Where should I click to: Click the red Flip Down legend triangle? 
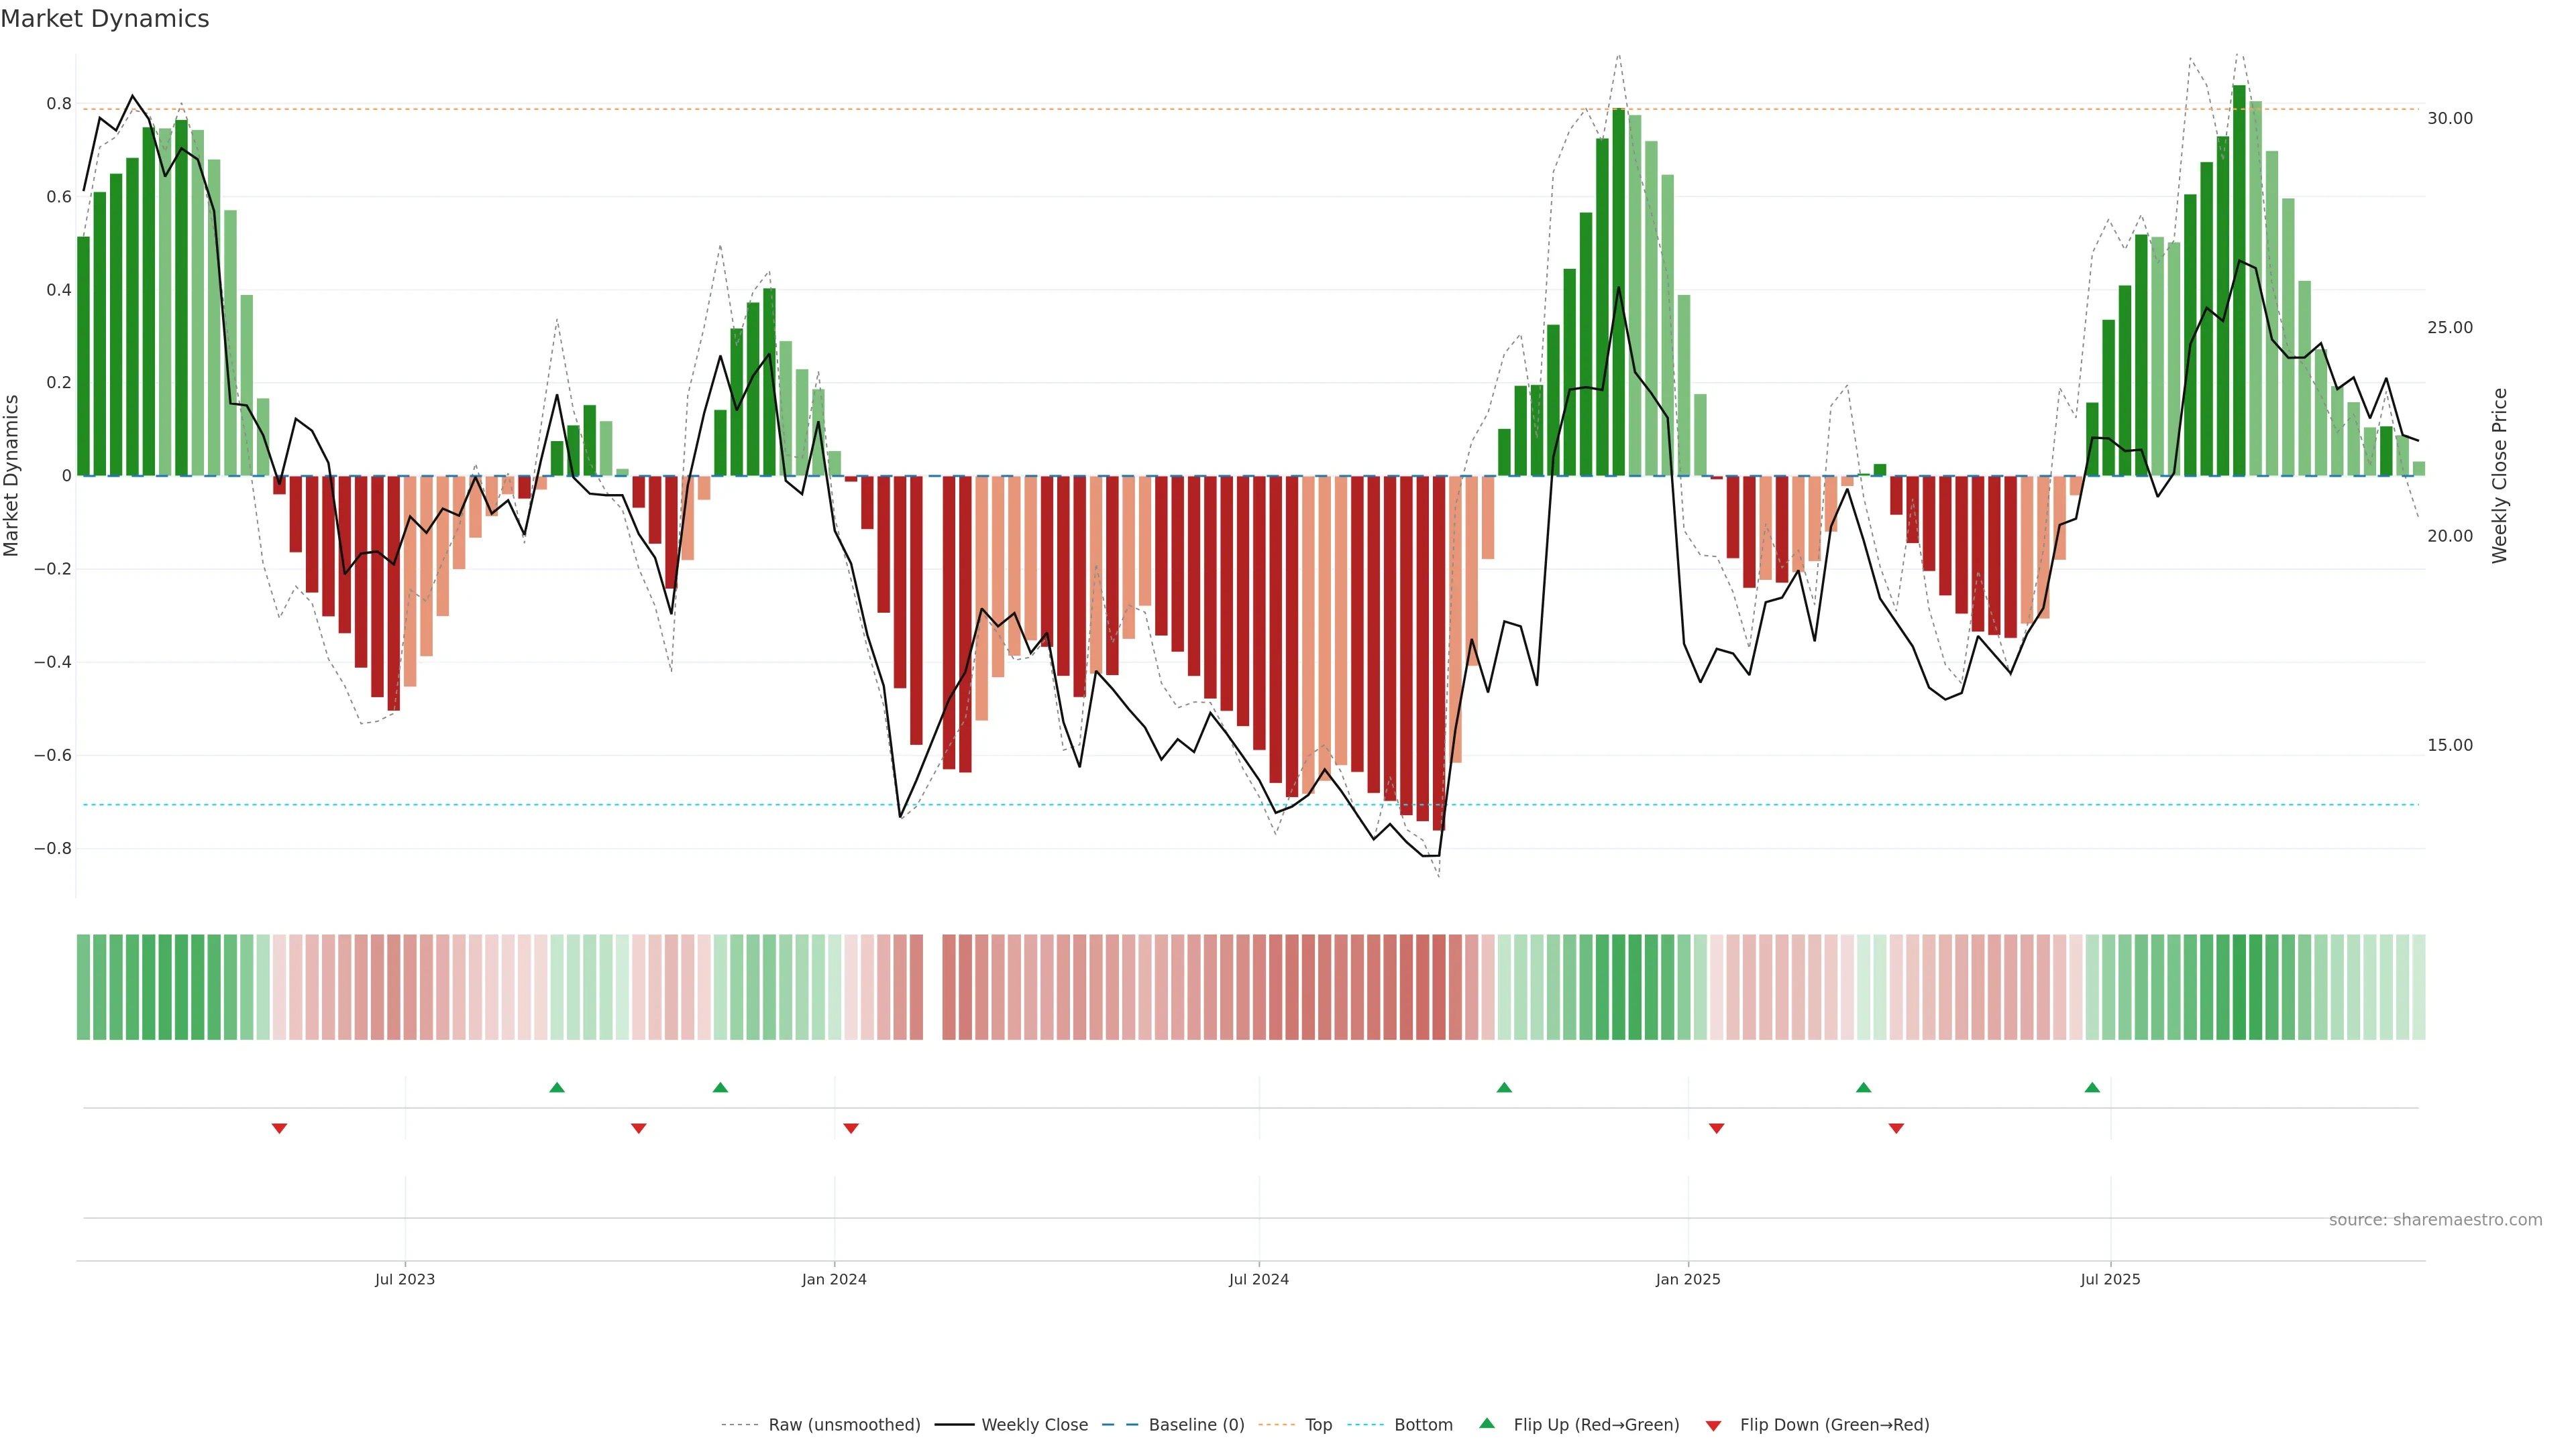click(1713, 1426)
